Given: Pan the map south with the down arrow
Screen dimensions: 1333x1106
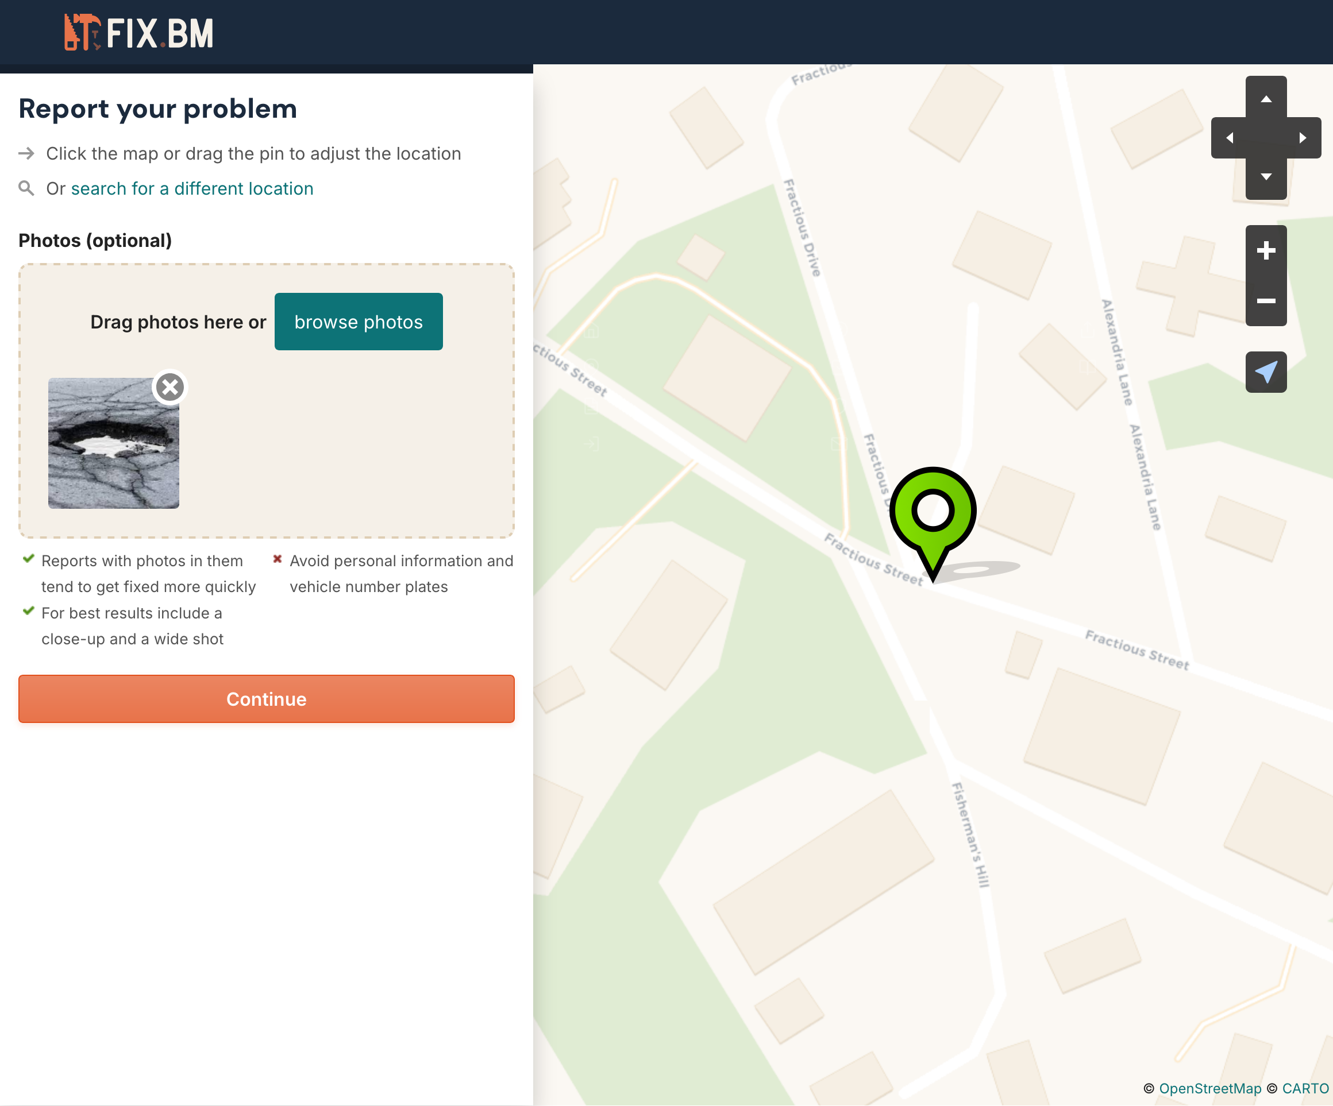Looking at the screenshot, I should click(1266, 177).
